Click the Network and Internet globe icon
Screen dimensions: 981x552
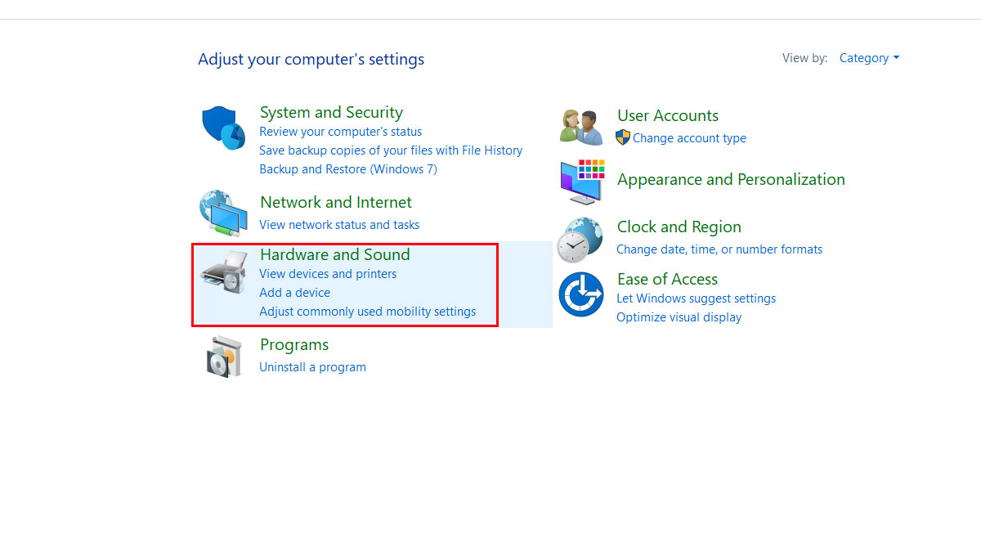[223, 213]
